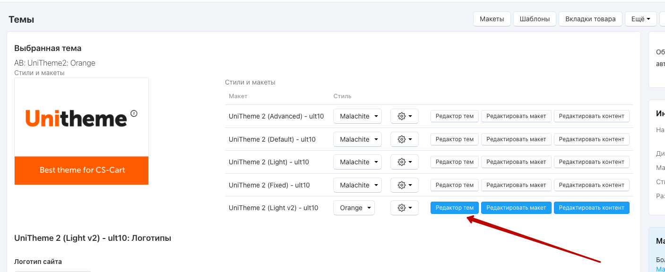
Task: Click UniTheme 2 (Light) - ult10 layout name
Action: [x=269, y=162]
